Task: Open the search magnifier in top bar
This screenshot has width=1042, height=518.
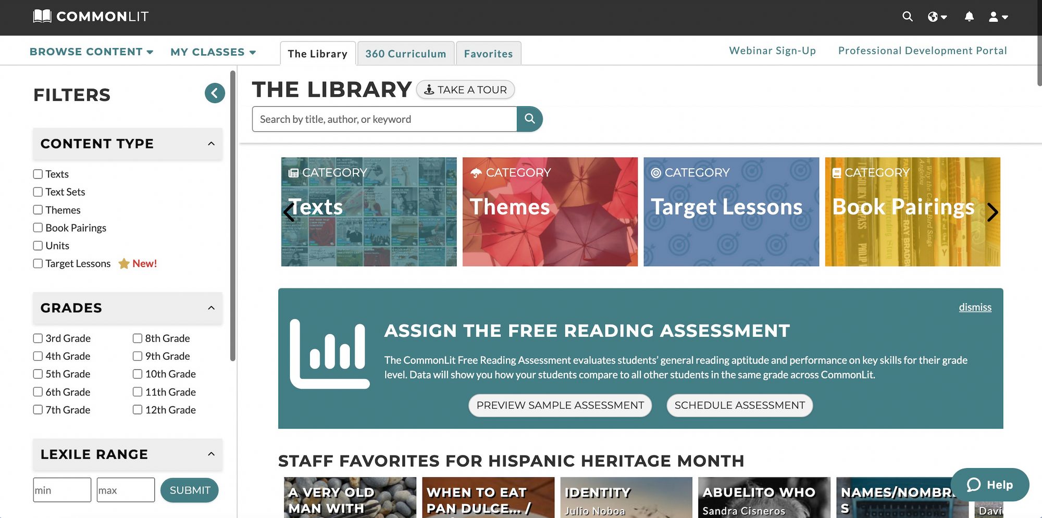Action: [908, 17]
